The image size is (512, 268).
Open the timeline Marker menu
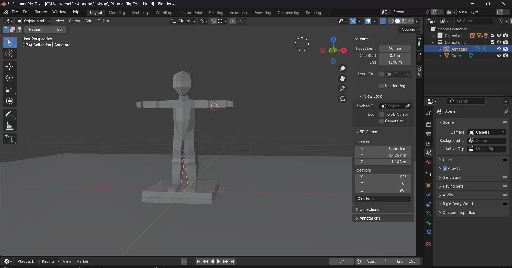click(82, 261)
